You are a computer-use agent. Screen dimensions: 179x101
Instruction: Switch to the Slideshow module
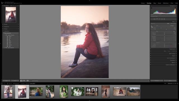pyautogui.click(x=166, y=3)
